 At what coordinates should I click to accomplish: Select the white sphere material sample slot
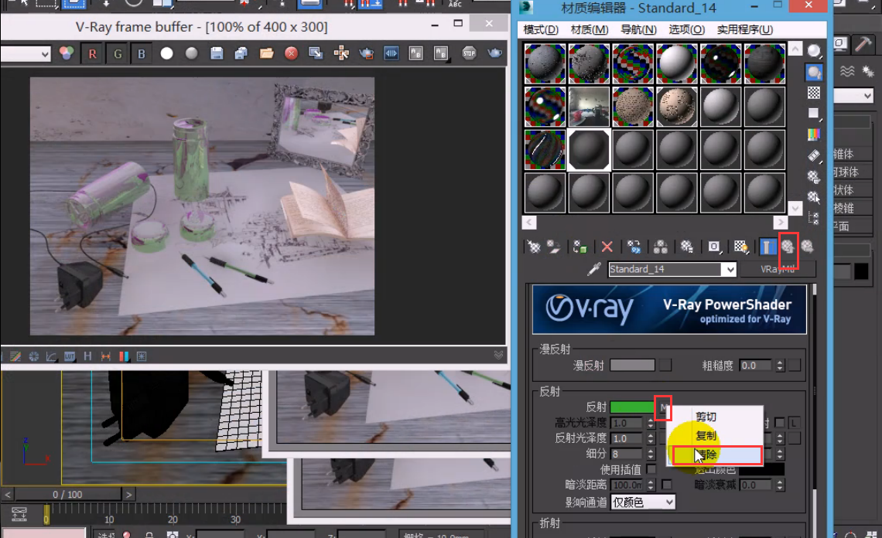tap(677, 63)
